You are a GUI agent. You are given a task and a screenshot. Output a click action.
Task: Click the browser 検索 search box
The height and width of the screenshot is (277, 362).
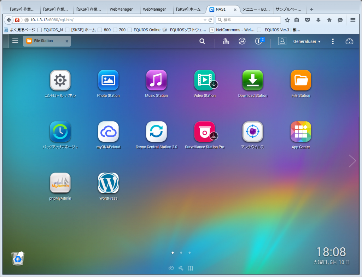tap(249, 20)
